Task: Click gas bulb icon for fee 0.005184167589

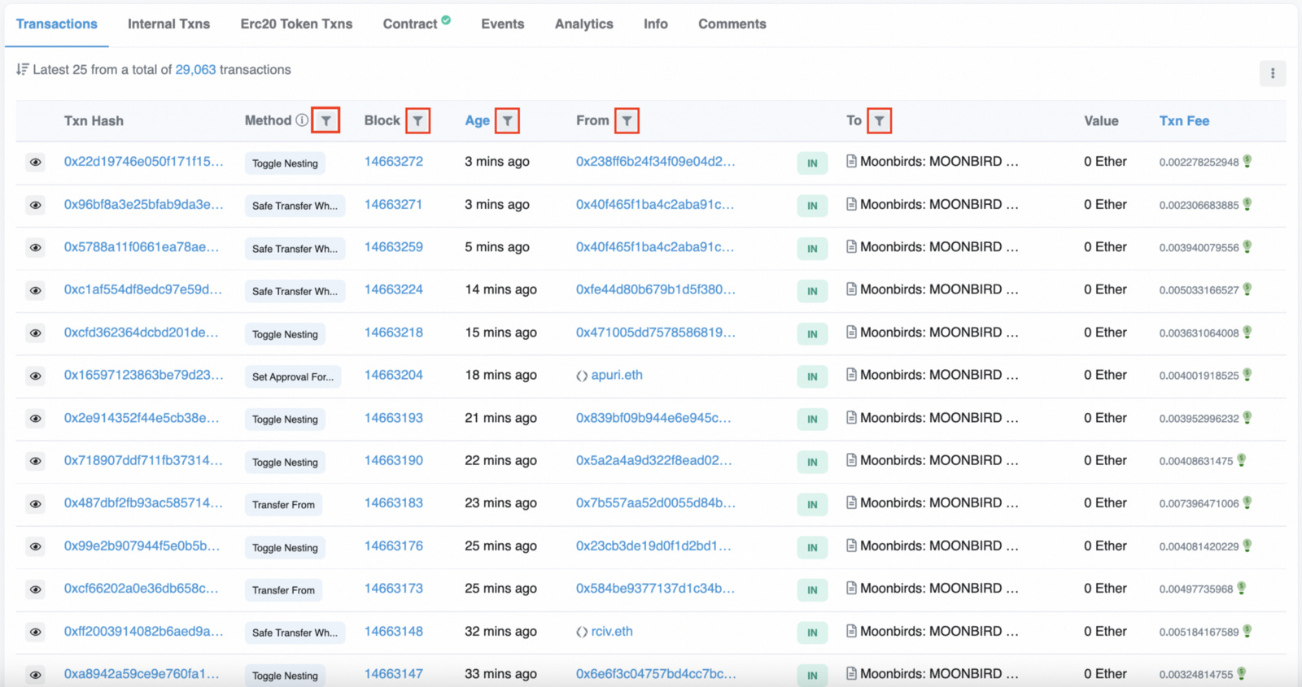Action: 1247,631
